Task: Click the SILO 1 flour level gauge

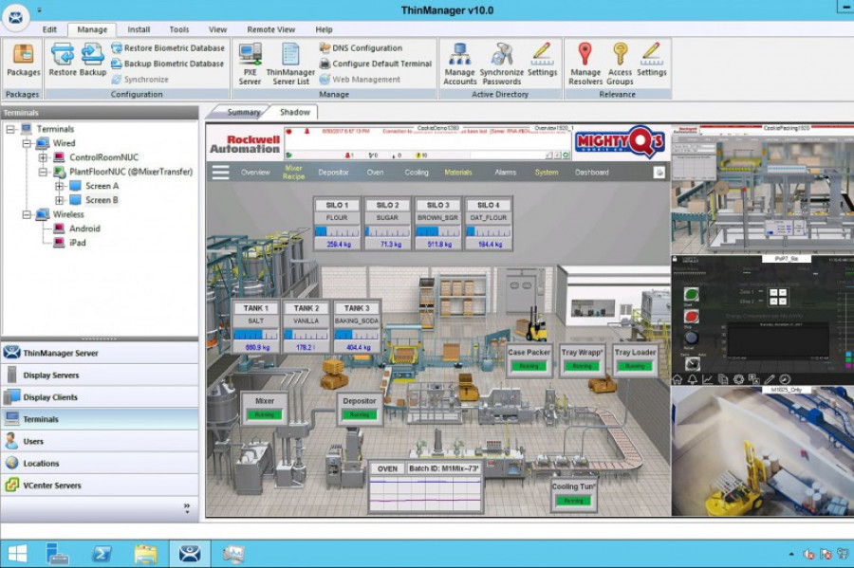Action: [337, 231]
